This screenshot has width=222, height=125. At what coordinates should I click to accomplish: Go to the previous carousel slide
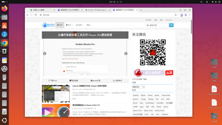[x=45, y=54]
